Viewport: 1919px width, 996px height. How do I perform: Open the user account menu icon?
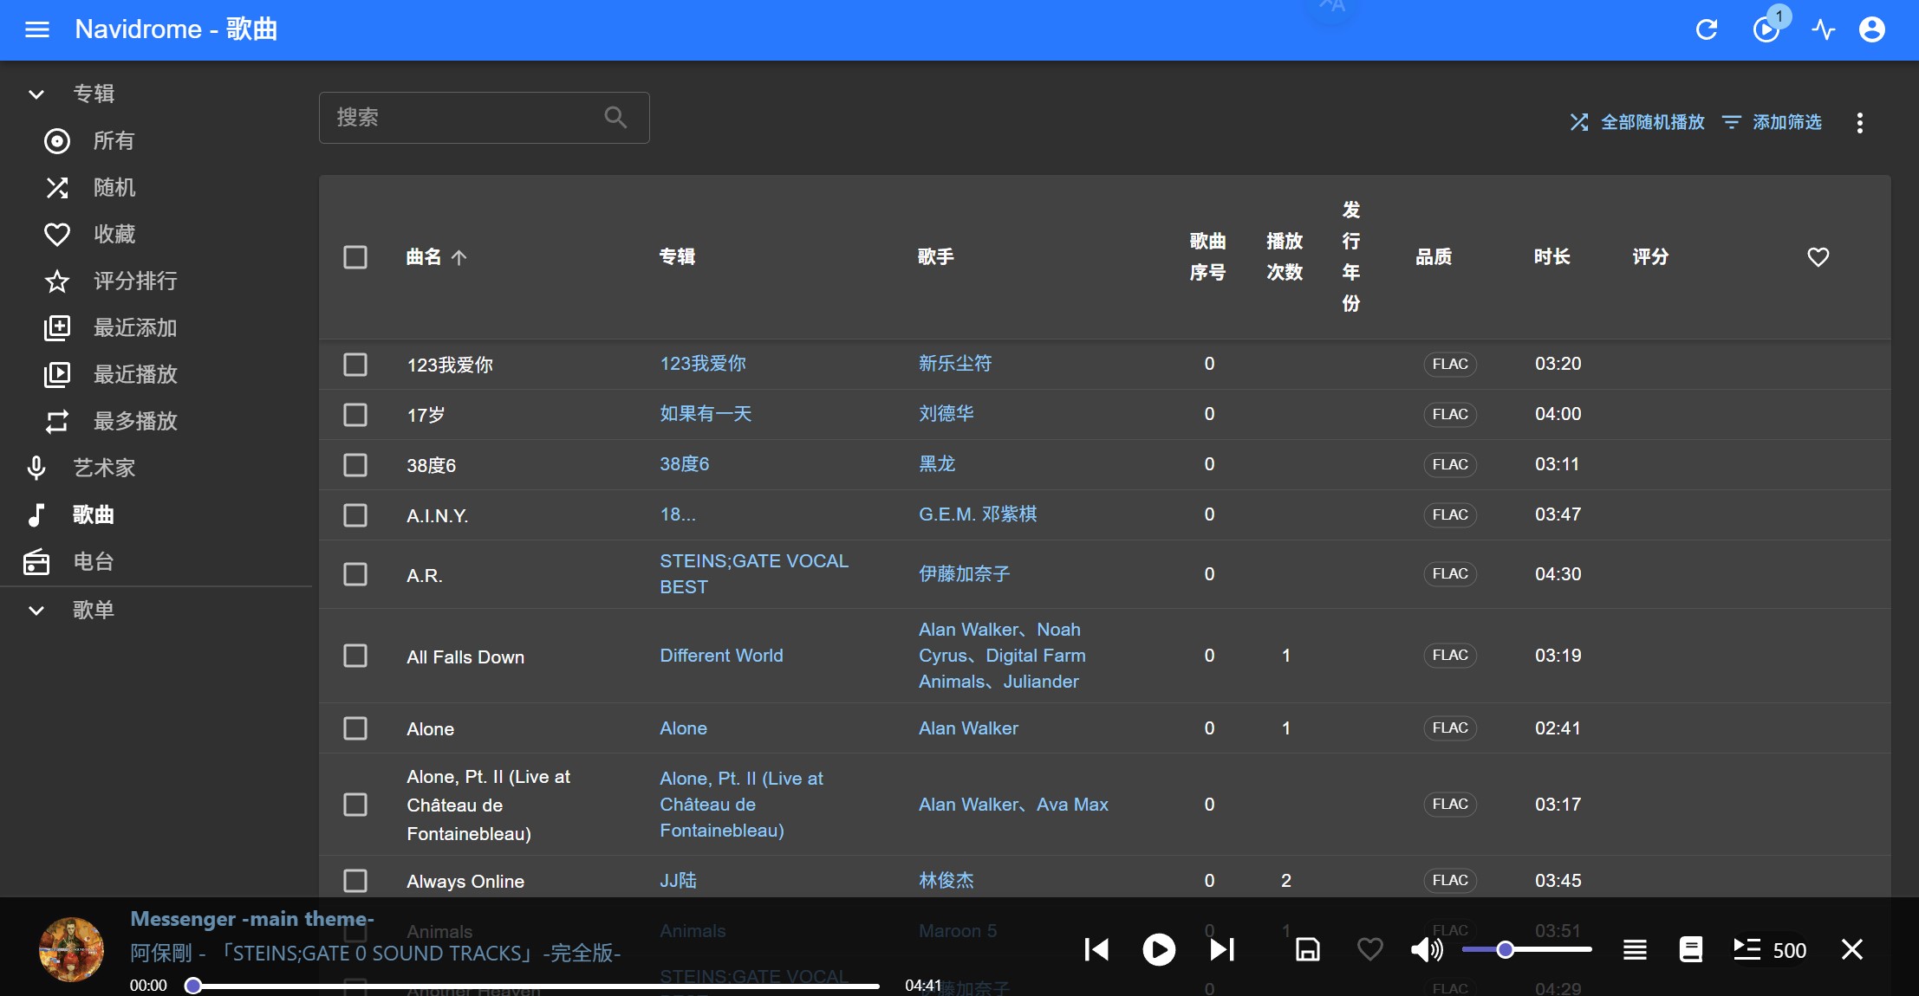coord(1872,29)
